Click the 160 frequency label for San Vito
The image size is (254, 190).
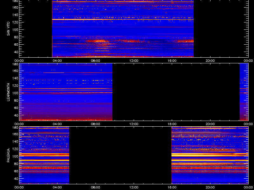point(15,7)
